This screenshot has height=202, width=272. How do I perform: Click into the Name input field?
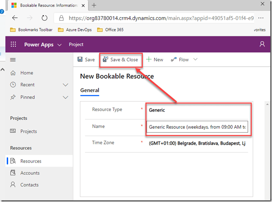[197, 127]
